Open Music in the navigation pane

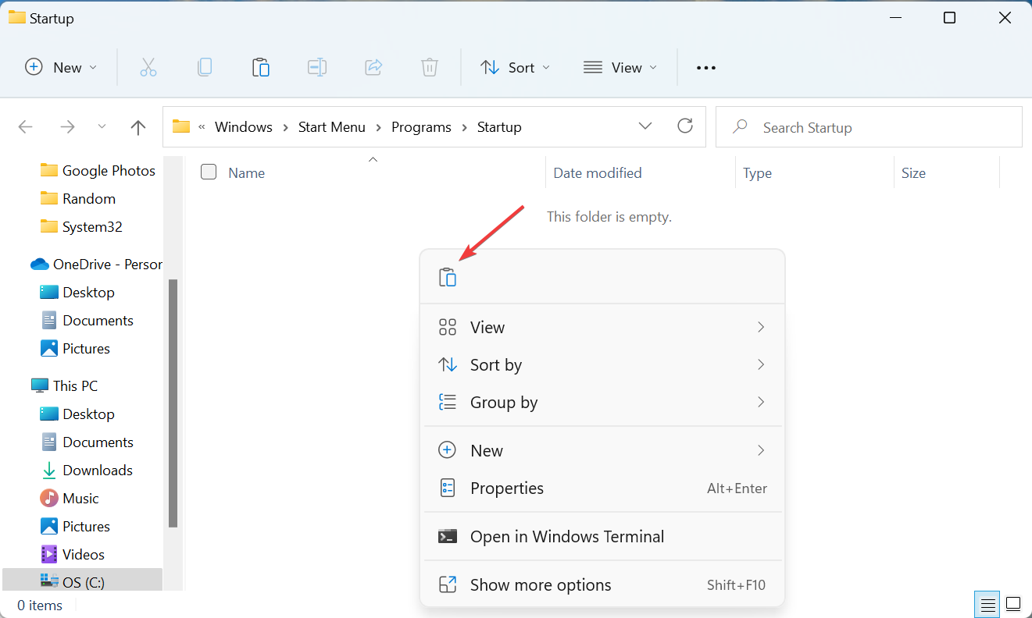coord(81,498)
